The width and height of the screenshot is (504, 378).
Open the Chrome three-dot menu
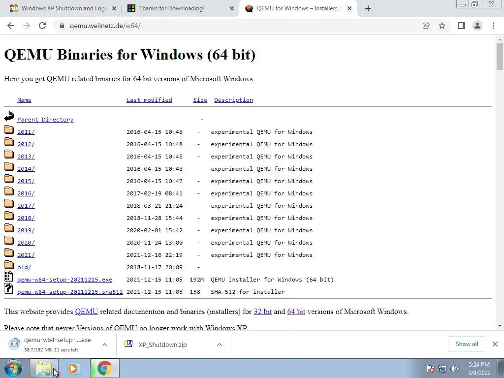[x=493, y=26]
